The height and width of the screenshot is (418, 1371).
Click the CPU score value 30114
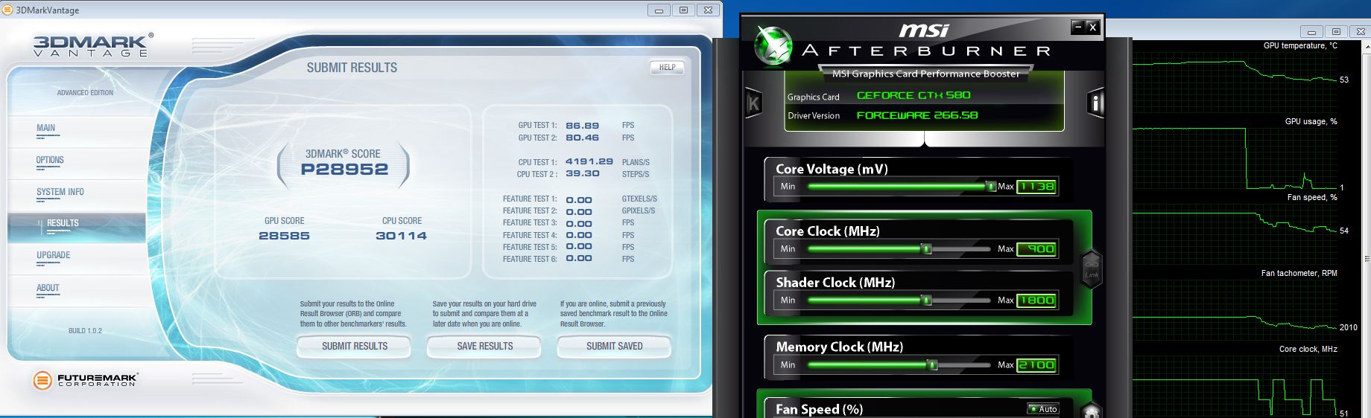(x=401, y=236)
